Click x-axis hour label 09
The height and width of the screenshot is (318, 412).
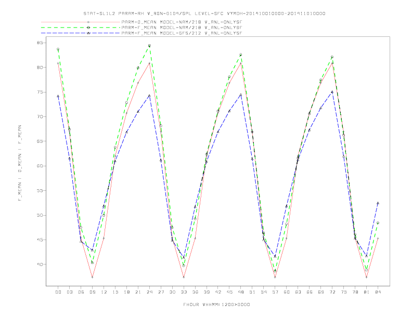tap(92, 292)
